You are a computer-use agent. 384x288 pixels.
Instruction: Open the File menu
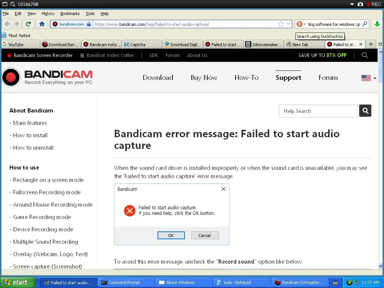tap(6, 13)
